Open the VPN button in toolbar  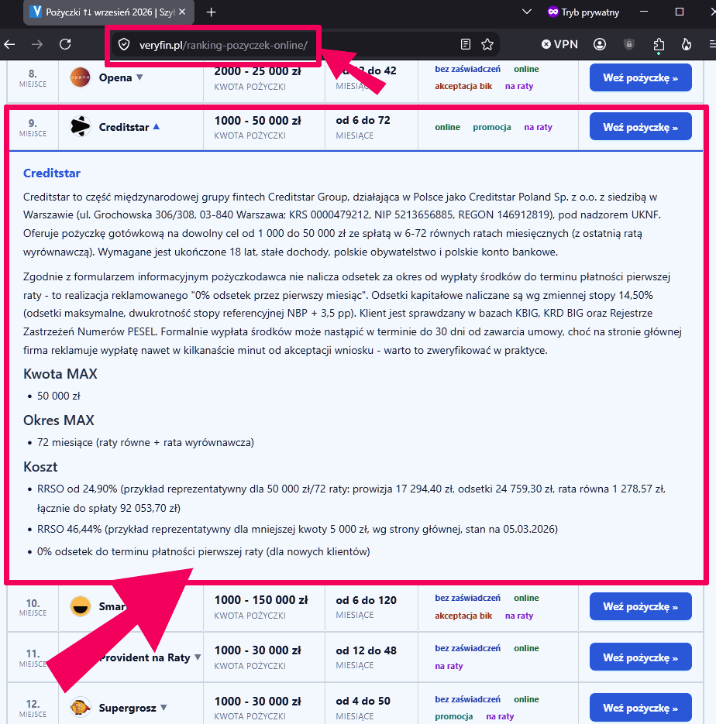point(559,44)
